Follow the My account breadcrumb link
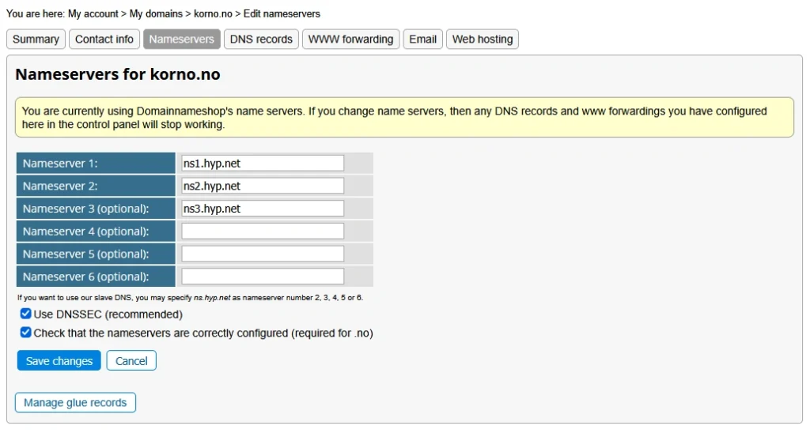 tap(93, 14)
